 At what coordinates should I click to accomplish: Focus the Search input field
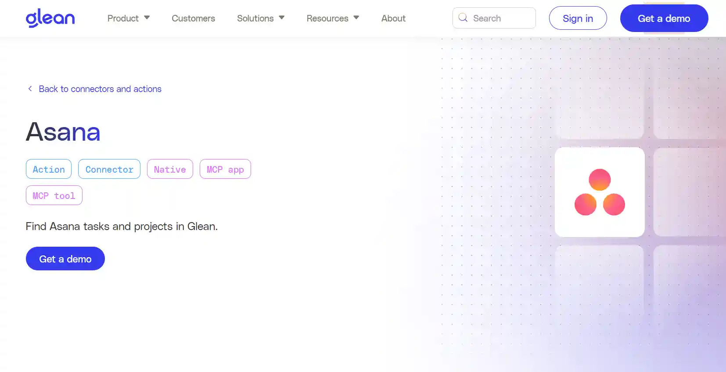(494, 18)
